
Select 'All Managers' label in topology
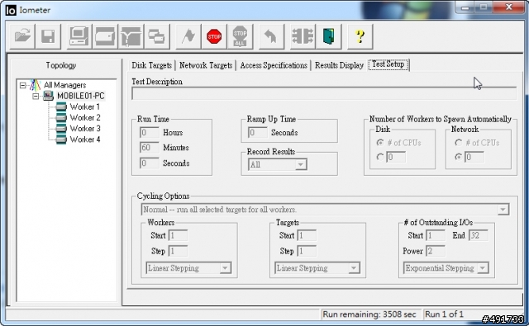coord(64,85)
